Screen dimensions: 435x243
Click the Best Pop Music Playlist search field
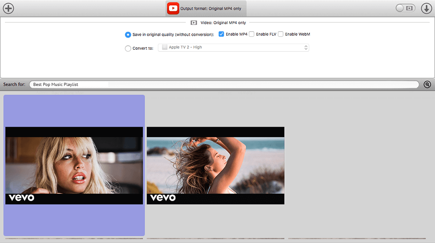click(x=224, y=85)
